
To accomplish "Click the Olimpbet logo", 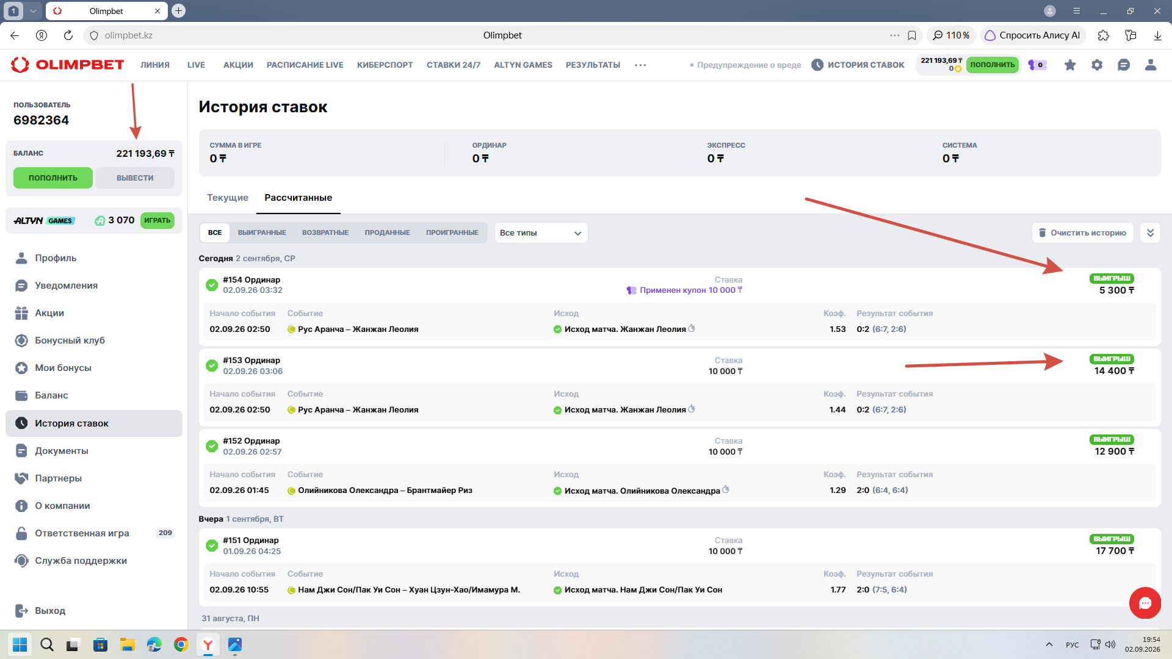I will [x=67, y=65].
